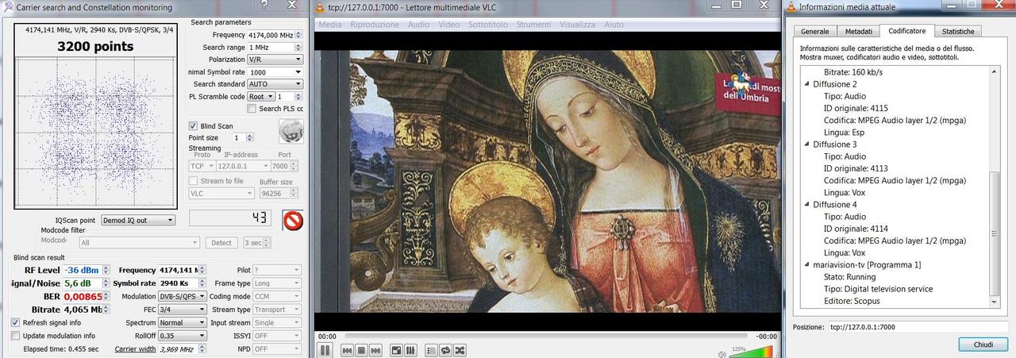Open the PL Scramble code Root dropdown
The width and height of the screenshot is (1016, 358).
(260, 96)
